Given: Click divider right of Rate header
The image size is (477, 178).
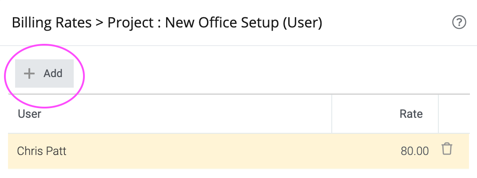Looking at the screenshot, I should 438,114.
